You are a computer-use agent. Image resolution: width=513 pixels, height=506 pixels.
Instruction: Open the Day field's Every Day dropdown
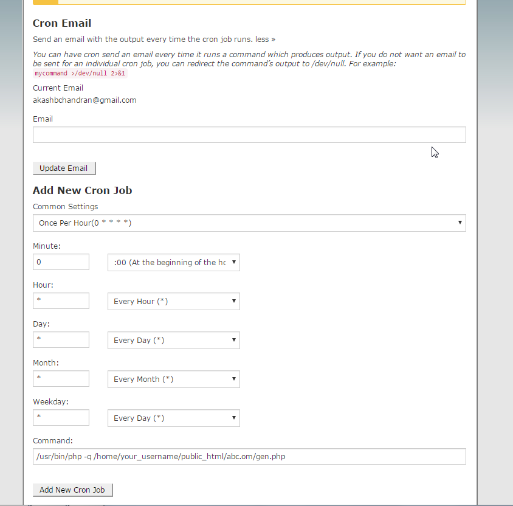174,340
